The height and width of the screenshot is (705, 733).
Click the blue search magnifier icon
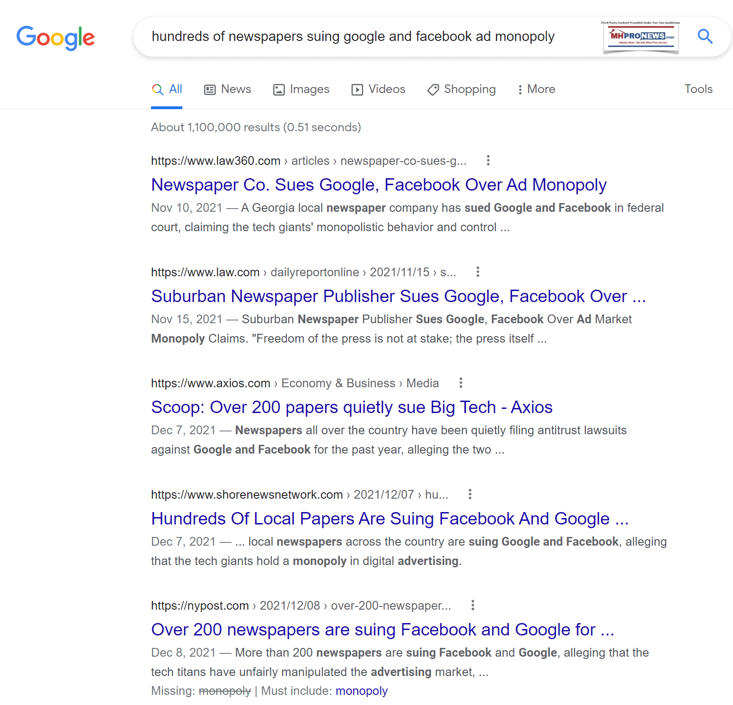(705, 36)
